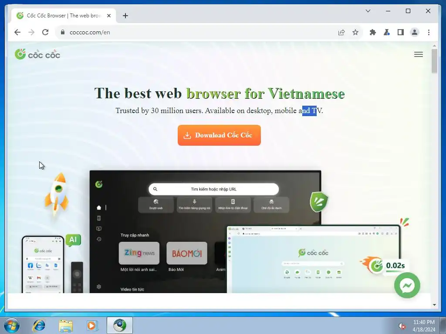This screenshot has width=446, height=334.
Task: Close the Cốc Cốc Browser tab
Action: point(108,16)
